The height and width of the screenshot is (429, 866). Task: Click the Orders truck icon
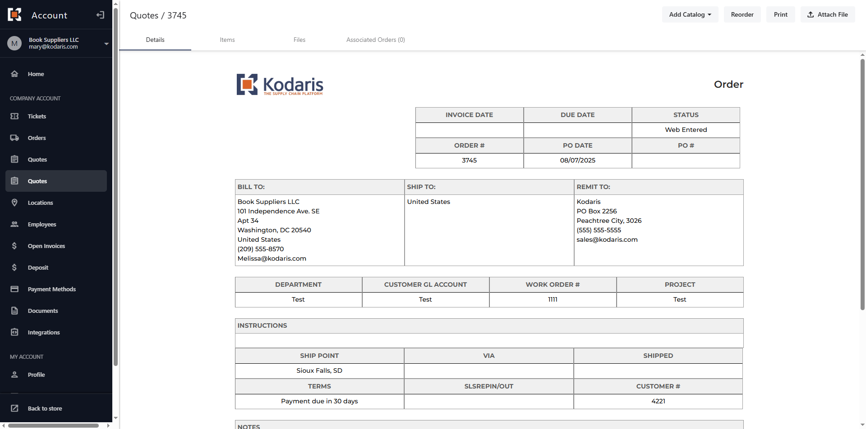click(x=14, y=138)
